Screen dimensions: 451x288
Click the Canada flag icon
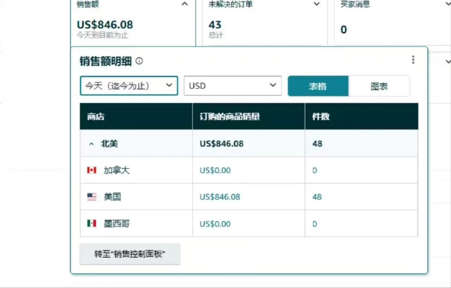[x=92, y=170]
